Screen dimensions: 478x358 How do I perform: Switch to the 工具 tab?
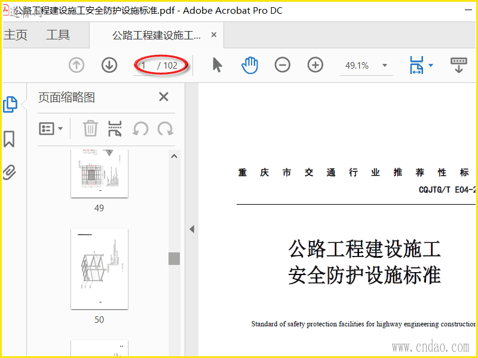click(x=58, y=35)
